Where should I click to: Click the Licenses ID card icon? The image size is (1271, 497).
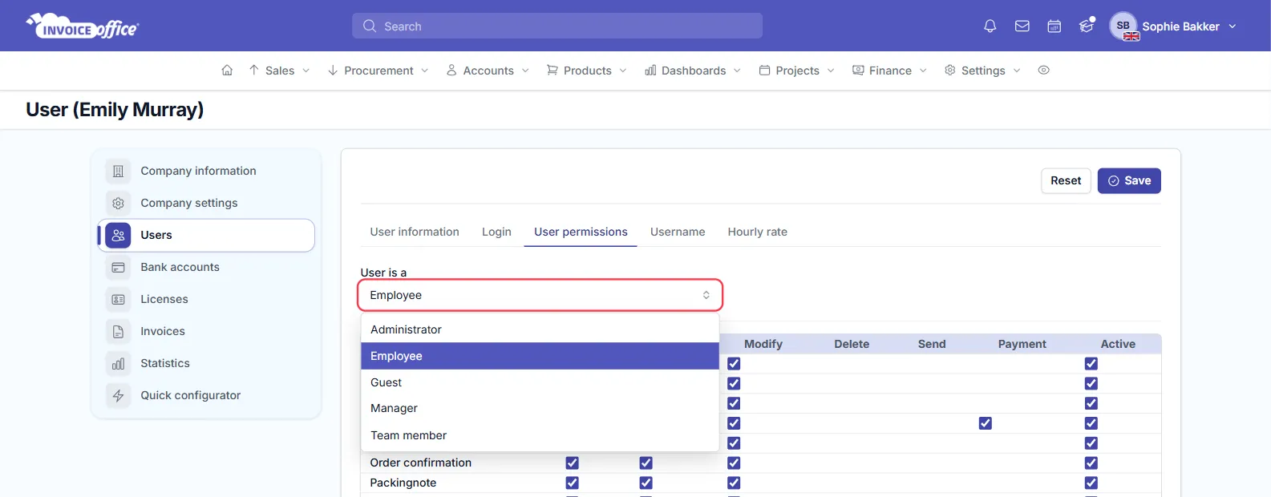[x=118, y=299]
